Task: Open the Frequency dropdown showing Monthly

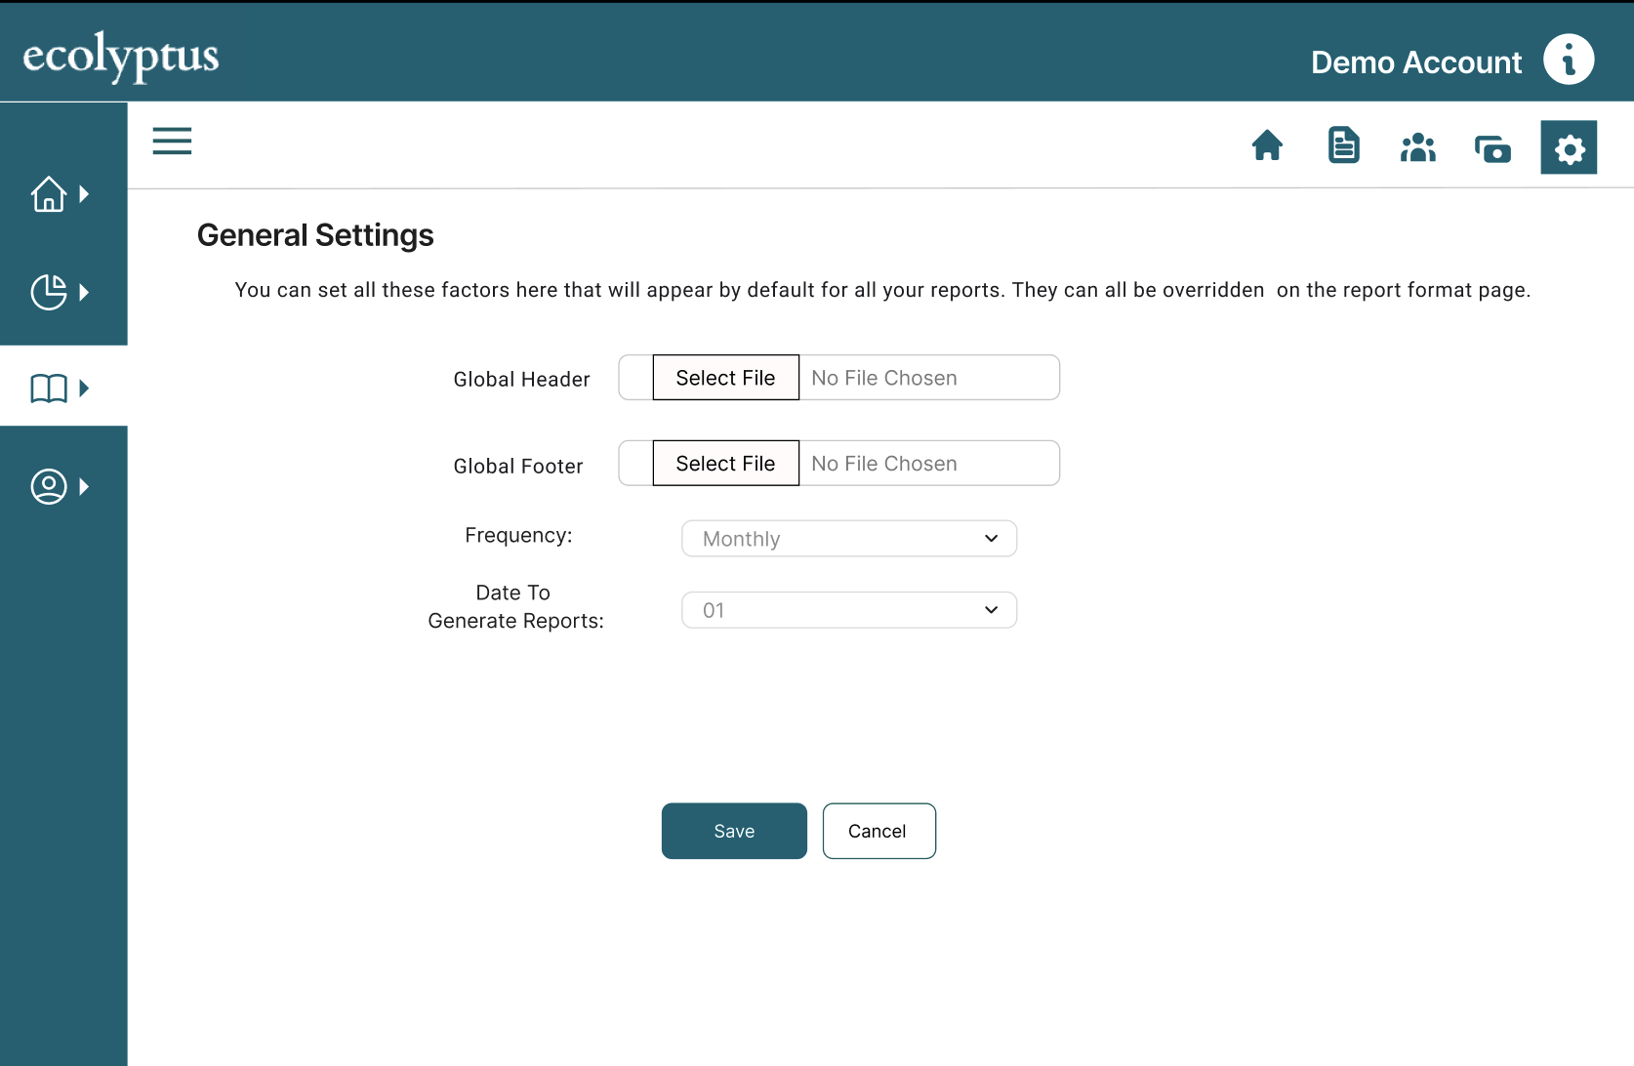Action: [x=848, y=538]
